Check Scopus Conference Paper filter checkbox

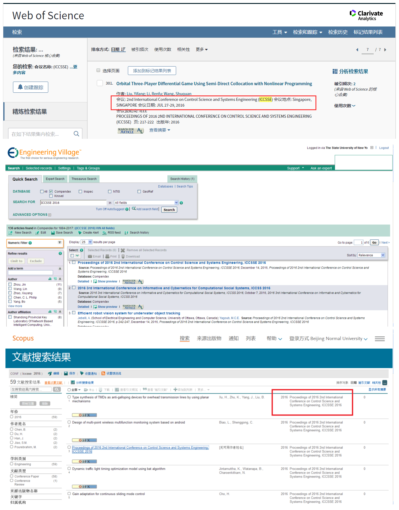[12, 476]
